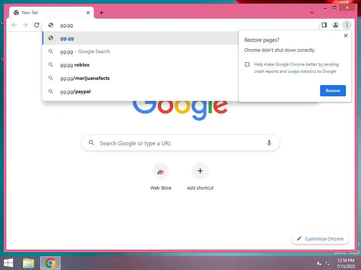Tick the crash reports checkbox
This screenshot has width=361, height=270.
point(247,64)
